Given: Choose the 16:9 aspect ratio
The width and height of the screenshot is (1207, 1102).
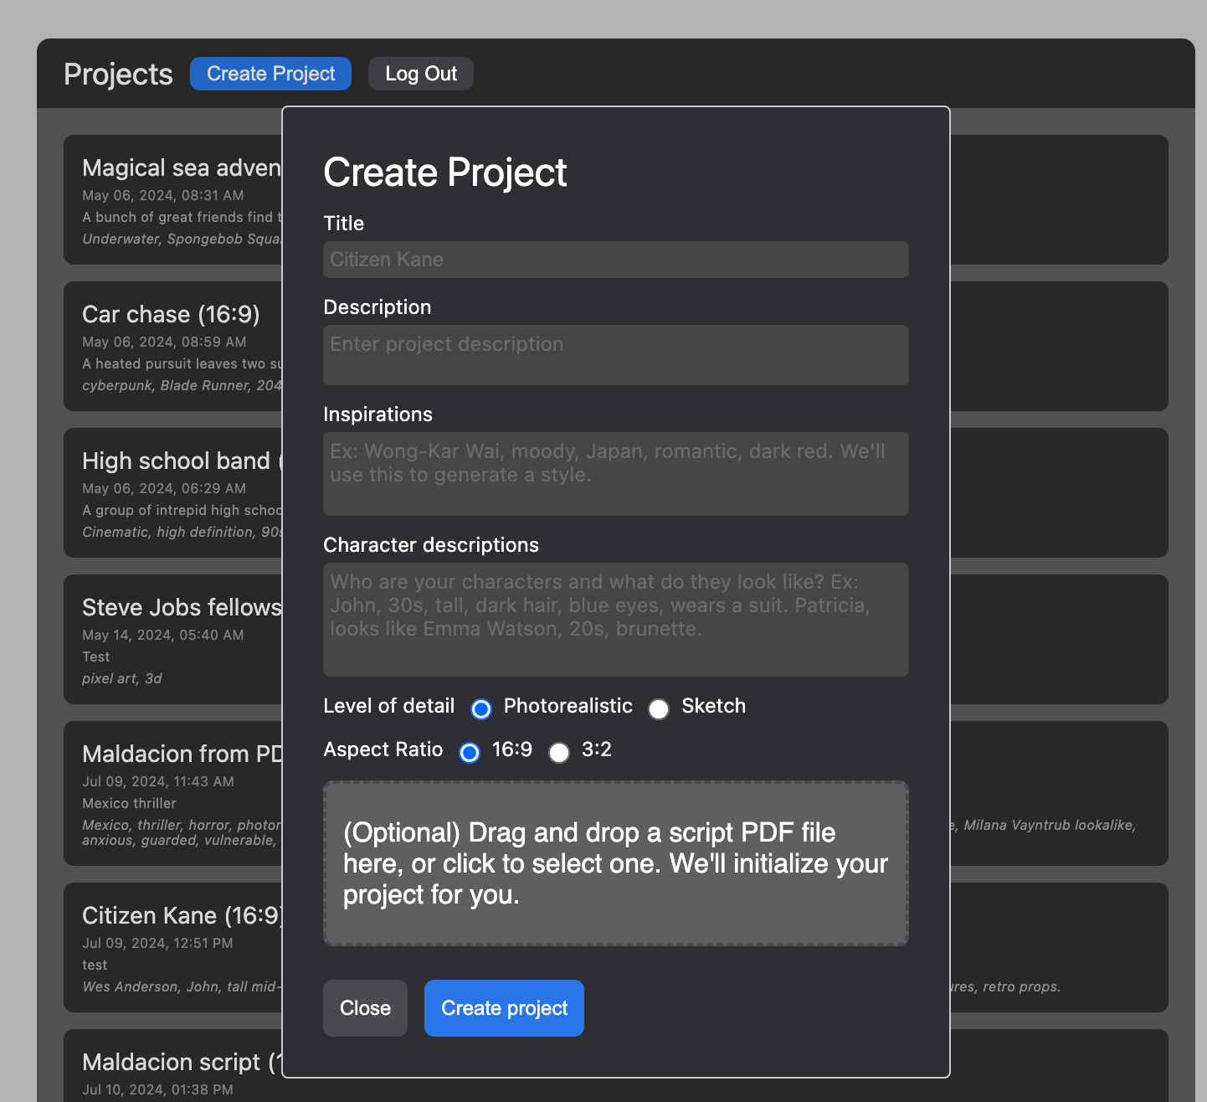Looking at the screenshot, I should tap(469, 752).
